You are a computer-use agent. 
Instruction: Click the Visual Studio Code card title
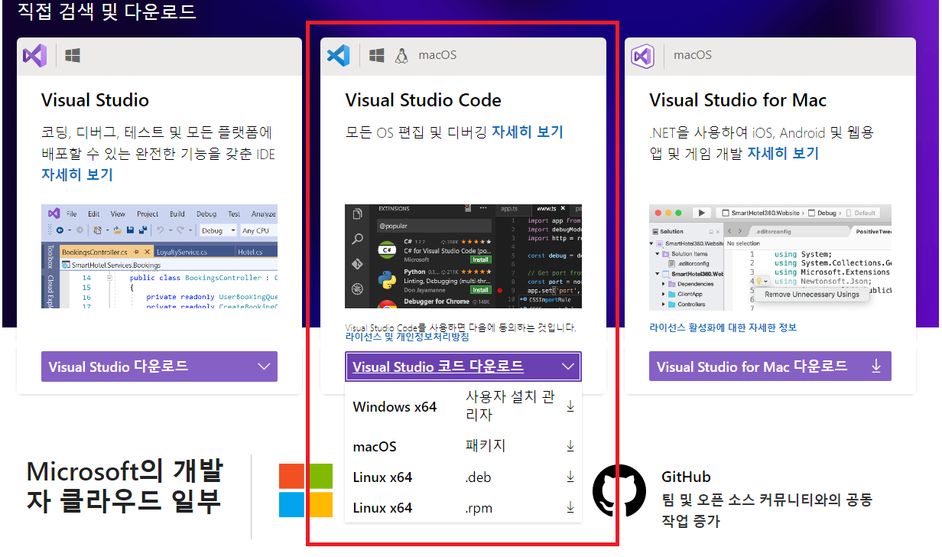pyautogui.click(x=424, y=100)
